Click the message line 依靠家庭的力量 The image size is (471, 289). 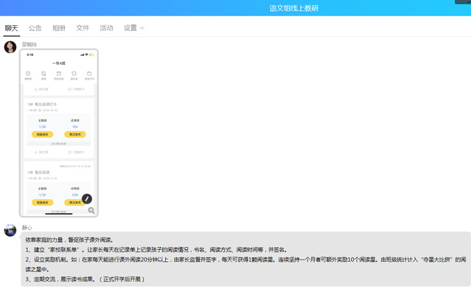tap(69, 240)
